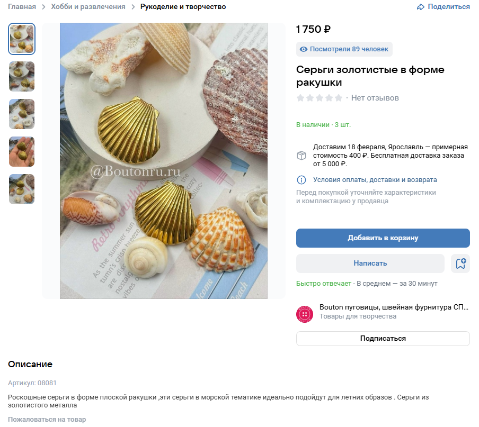The height and width of the screenshot is (427, 479).
Task: Click the Share arrow icon
Action: [x=421, y=7]
